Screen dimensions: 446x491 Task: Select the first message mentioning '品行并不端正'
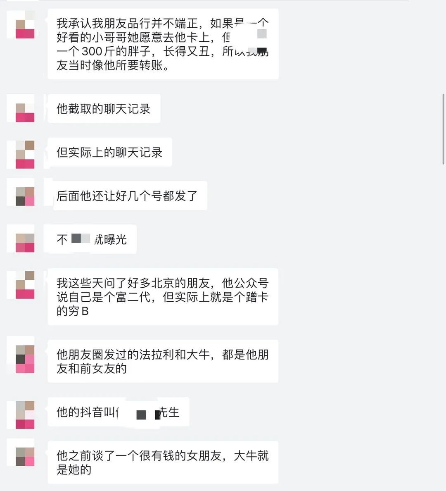pos(163,44)
